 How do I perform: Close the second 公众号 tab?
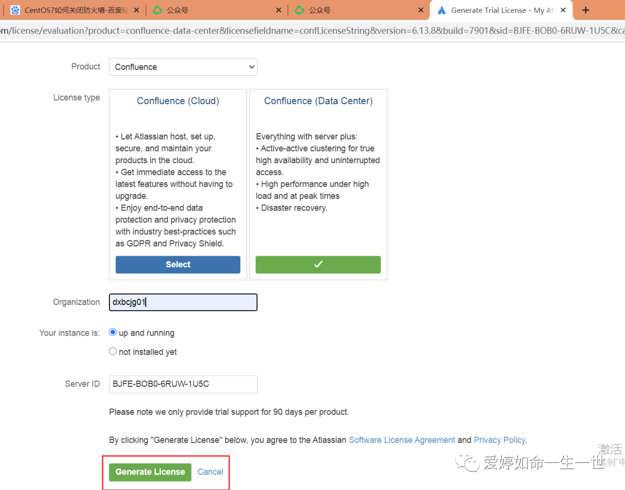[x=421, y=10]
